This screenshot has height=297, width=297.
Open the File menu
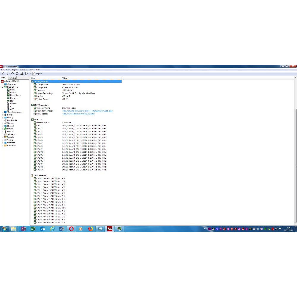[2, 70]
